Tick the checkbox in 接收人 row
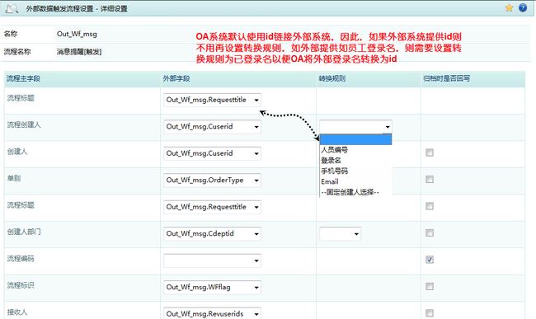The height and width of the screenshot is (319, 536). click(430, 313)
